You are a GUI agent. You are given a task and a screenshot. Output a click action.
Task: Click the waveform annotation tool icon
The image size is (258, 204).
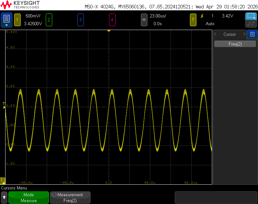pos(251,24)
